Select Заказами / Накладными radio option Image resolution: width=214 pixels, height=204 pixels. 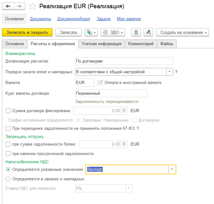click(x=78, y=120)
